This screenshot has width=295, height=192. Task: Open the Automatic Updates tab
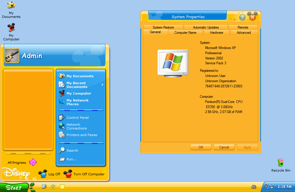206,27
